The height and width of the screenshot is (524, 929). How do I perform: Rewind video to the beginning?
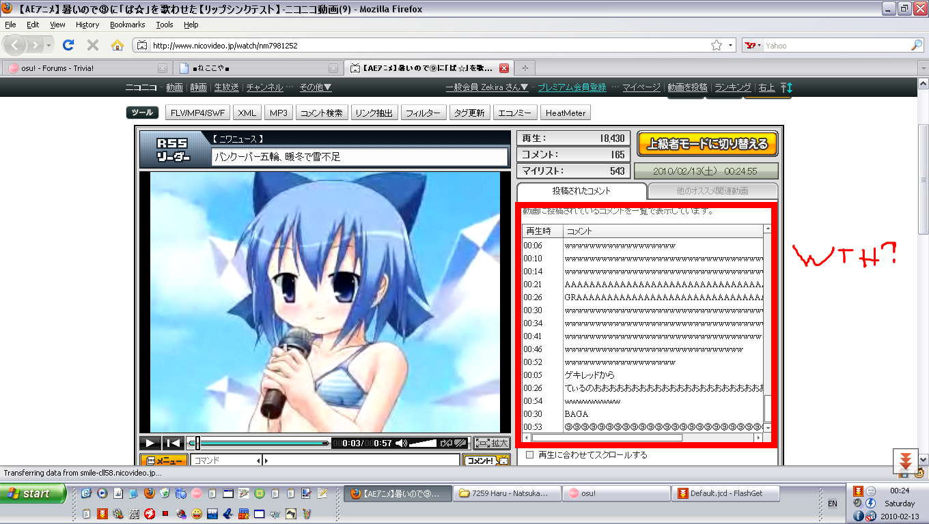coord(174,443)
